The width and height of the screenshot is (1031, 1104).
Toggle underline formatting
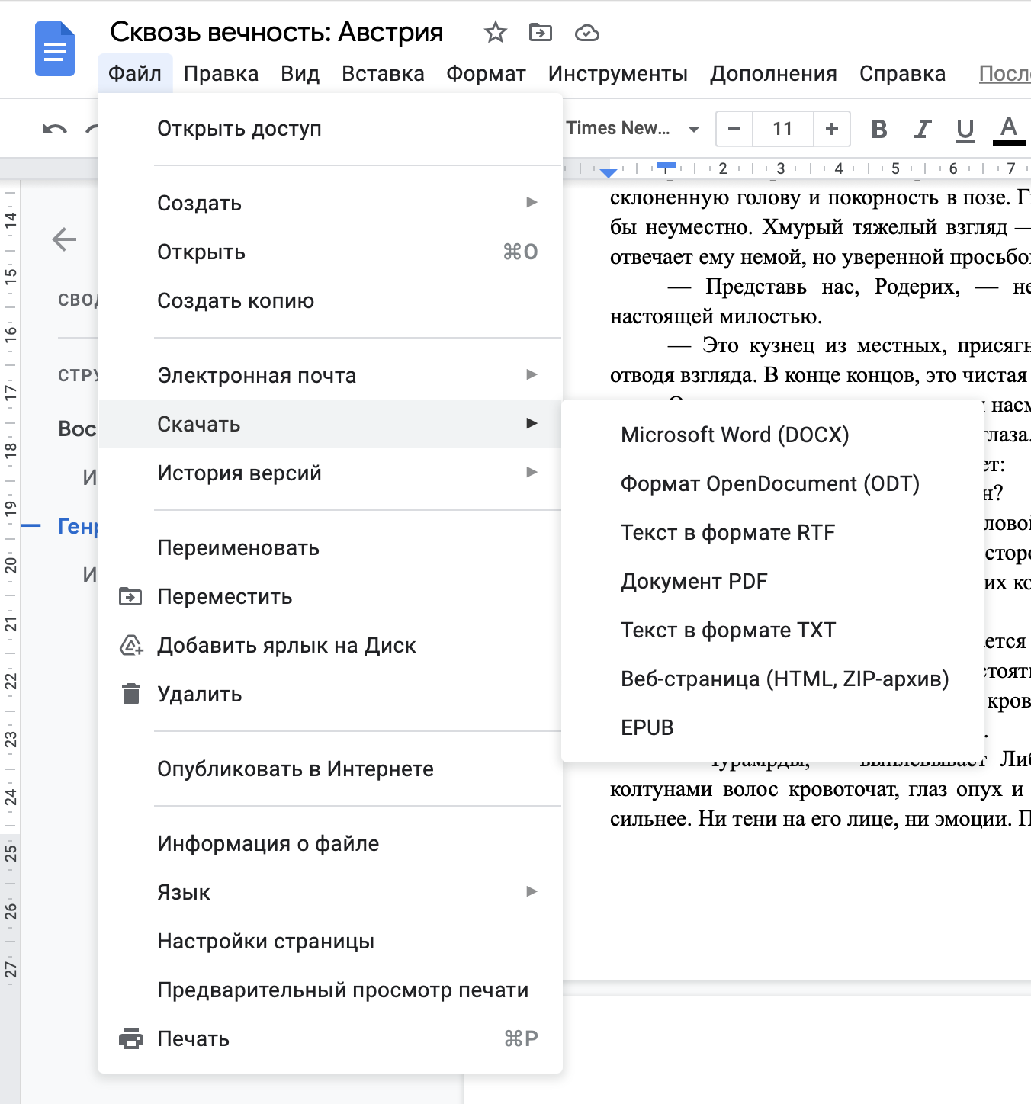965,129
